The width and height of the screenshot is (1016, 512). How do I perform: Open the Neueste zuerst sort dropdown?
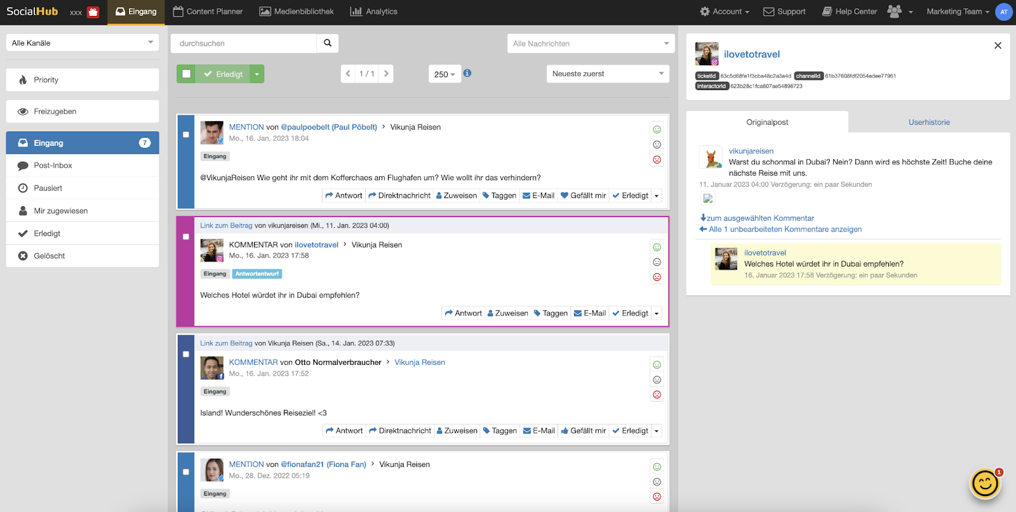tap(608, 74)
